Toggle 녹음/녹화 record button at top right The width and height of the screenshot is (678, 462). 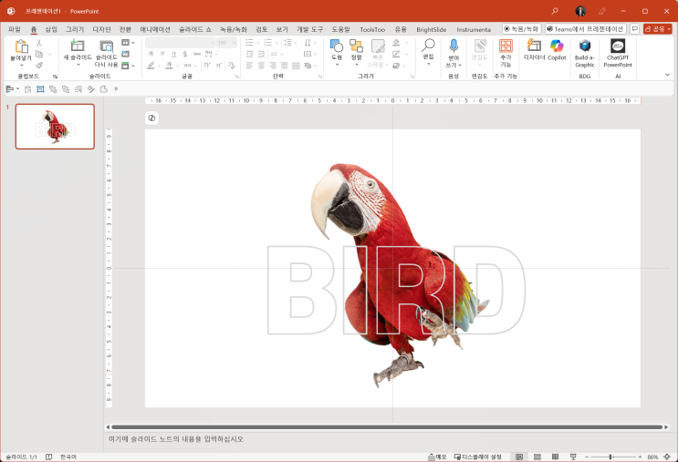coord(521,29)
